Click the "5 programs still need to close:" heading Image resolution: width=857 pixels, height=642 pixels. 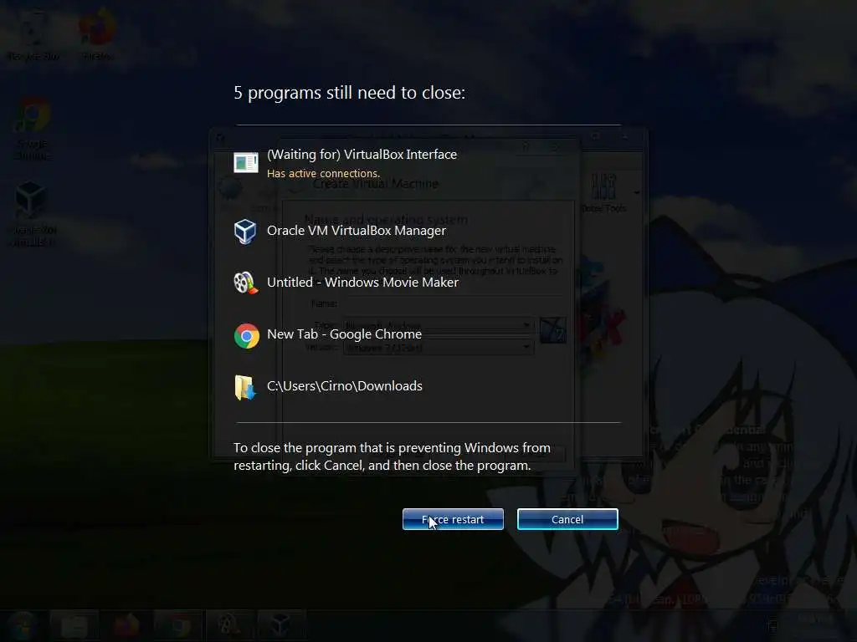click(349, 93)
